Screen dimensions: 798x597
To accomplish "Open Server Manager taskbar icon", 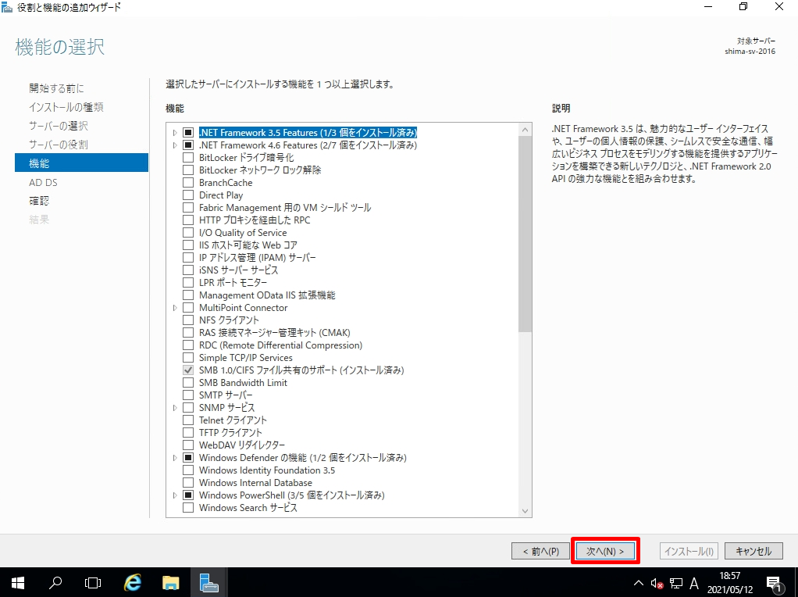I will [208, 583].
